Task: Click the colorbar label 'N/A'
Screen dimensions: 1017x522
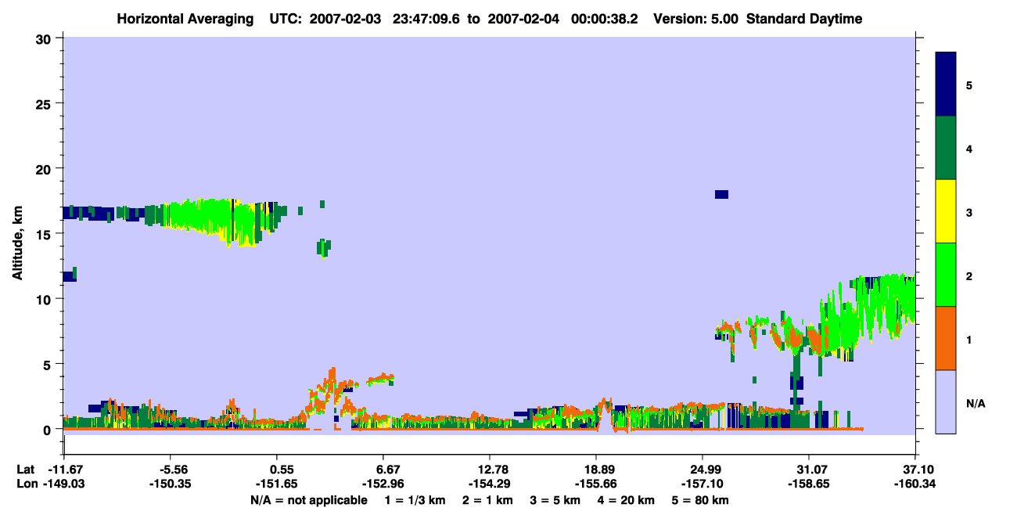Action: coord(975,403)
